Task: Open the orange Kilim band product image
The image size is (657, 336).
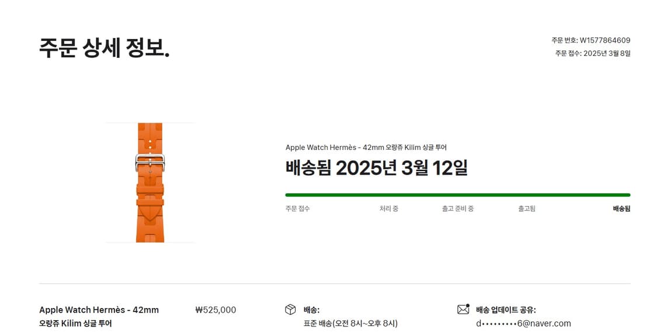Action: click(x=150, y=183)
